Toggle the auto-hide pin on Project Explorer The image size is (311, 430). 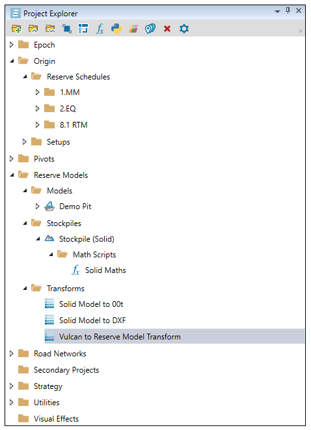click(288, 10)
